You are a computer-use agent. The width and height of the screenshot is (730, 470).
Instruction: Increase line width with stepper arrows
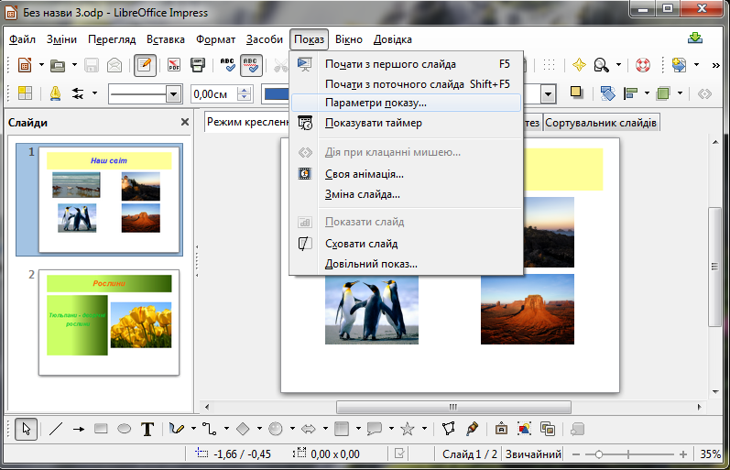[244, 90]
